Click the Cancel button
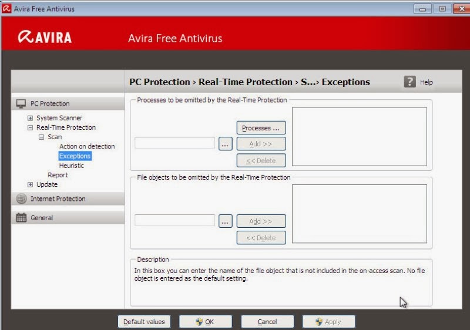 point(267,322)
